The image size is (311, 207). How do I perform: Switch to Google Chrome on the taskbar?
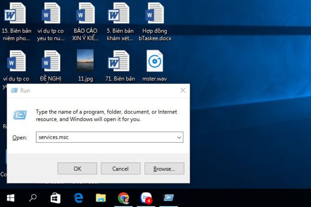click(123, 198)
